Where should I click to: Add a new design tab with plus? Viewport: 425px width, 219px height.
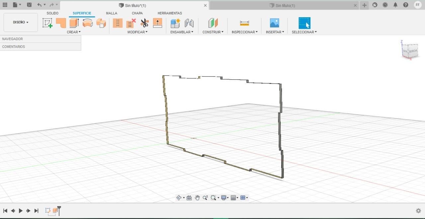[364, 5]
